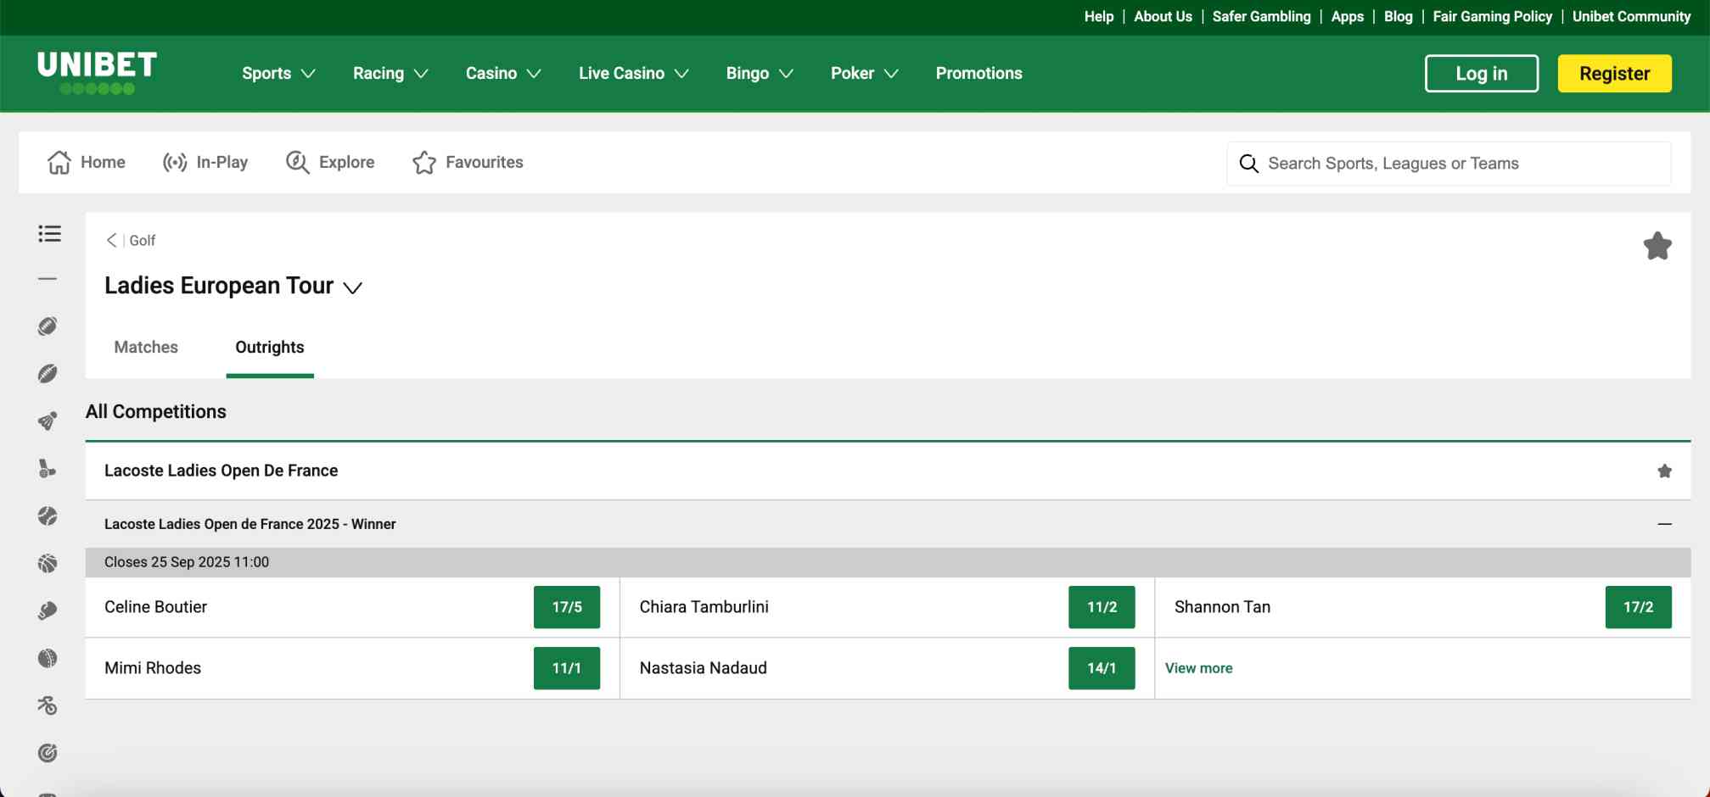Open the Basketball section from the sidebar
This screenshot has width=1710, height=797.
[x=48, y=562]
